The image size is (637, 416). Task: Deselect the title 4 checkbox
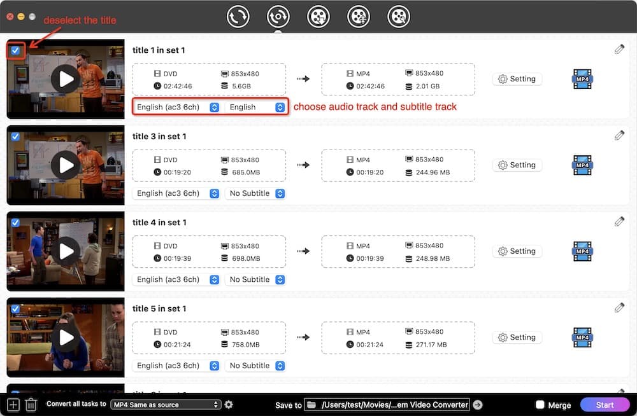(x=15, y=223)
